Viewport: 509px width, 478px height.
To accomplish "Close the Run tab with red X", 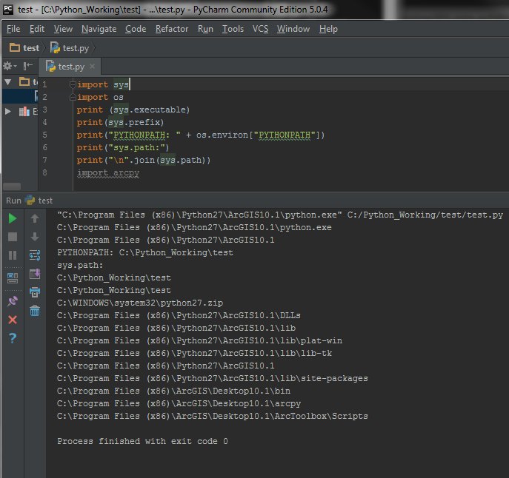I will [13, 320].
